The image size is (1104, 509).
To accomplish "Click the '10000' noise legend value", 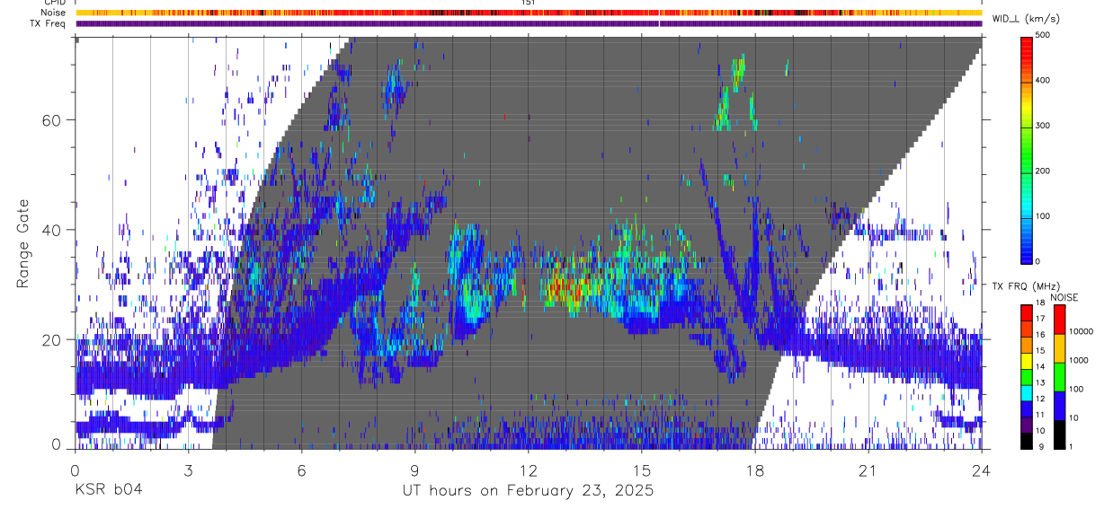I will coord(1082,331).
